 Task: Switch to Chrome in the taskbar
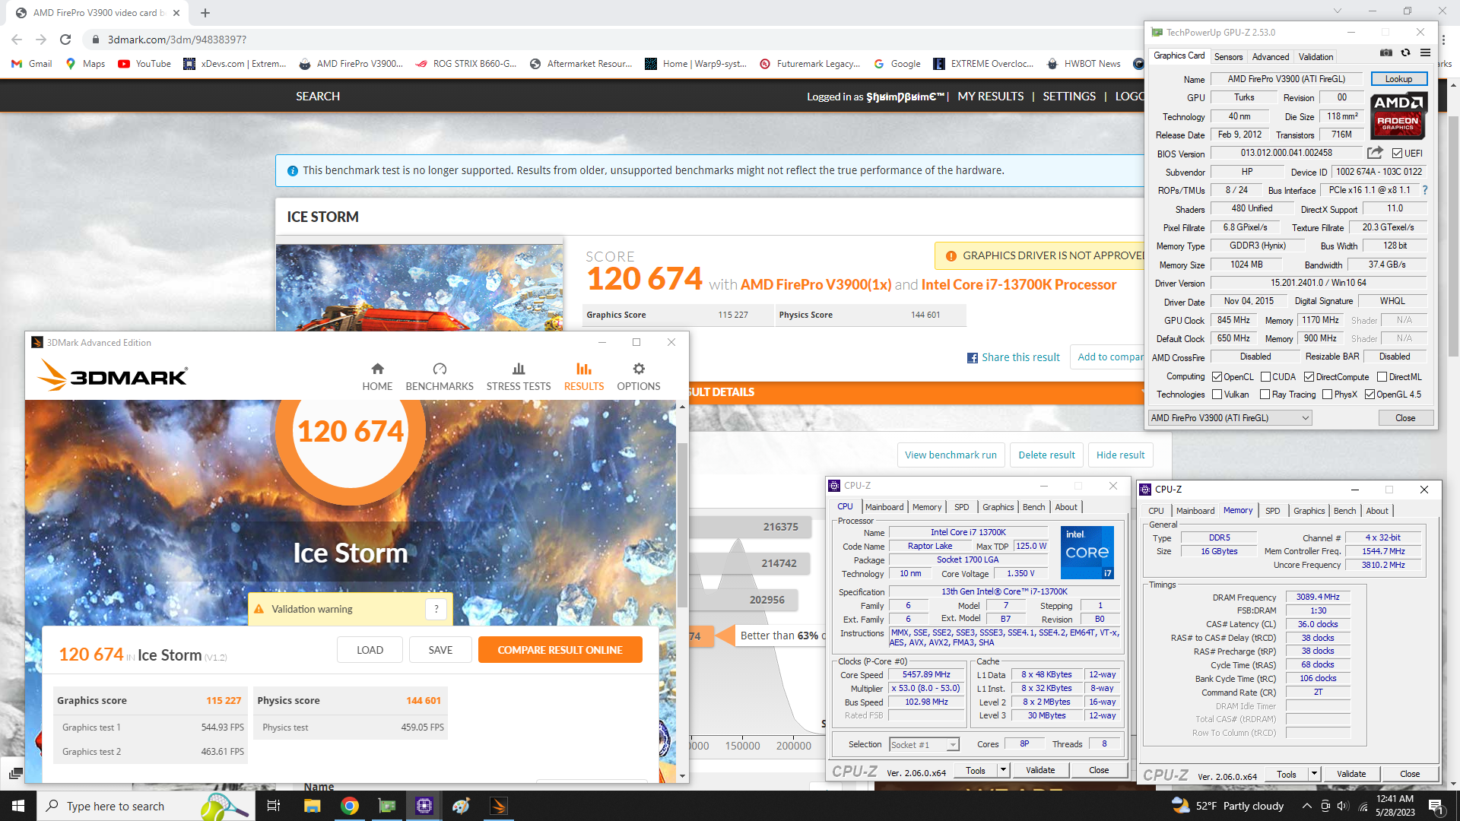[350, 806]
